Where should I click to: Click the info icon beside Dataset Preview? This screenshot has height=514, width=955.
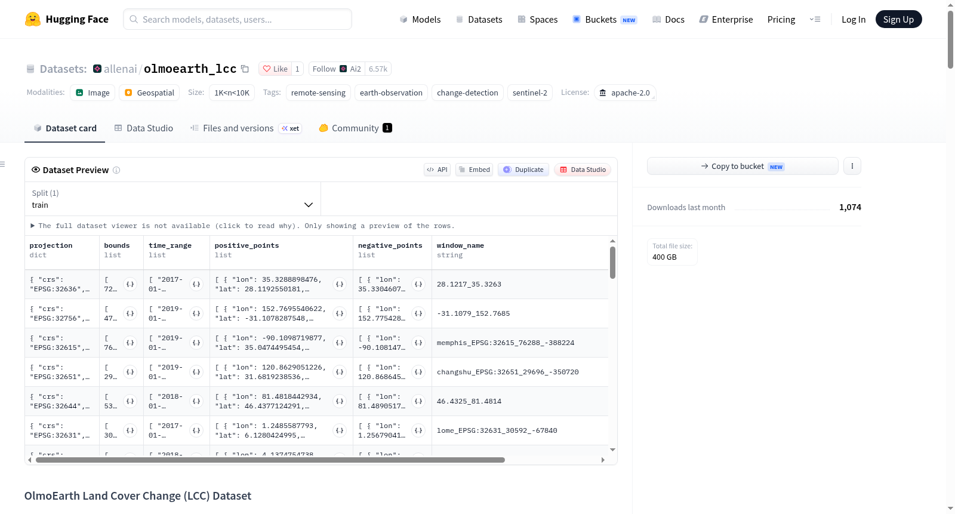pos(116,170)
